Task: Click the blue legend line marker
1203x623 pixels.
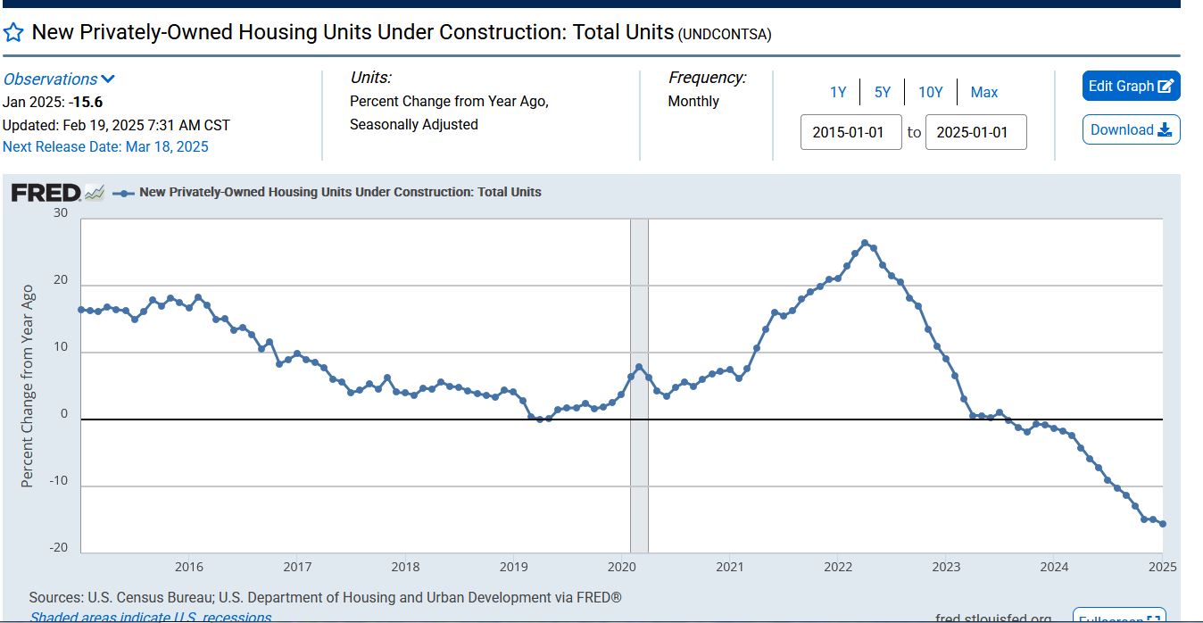Action: [x=123, y=193]
